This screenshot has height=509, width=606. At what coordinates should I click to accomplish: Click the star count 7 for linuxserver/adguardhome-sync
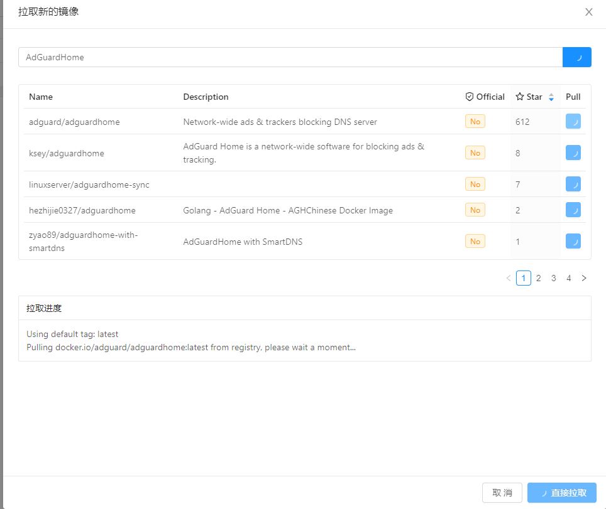coord(518,185)
